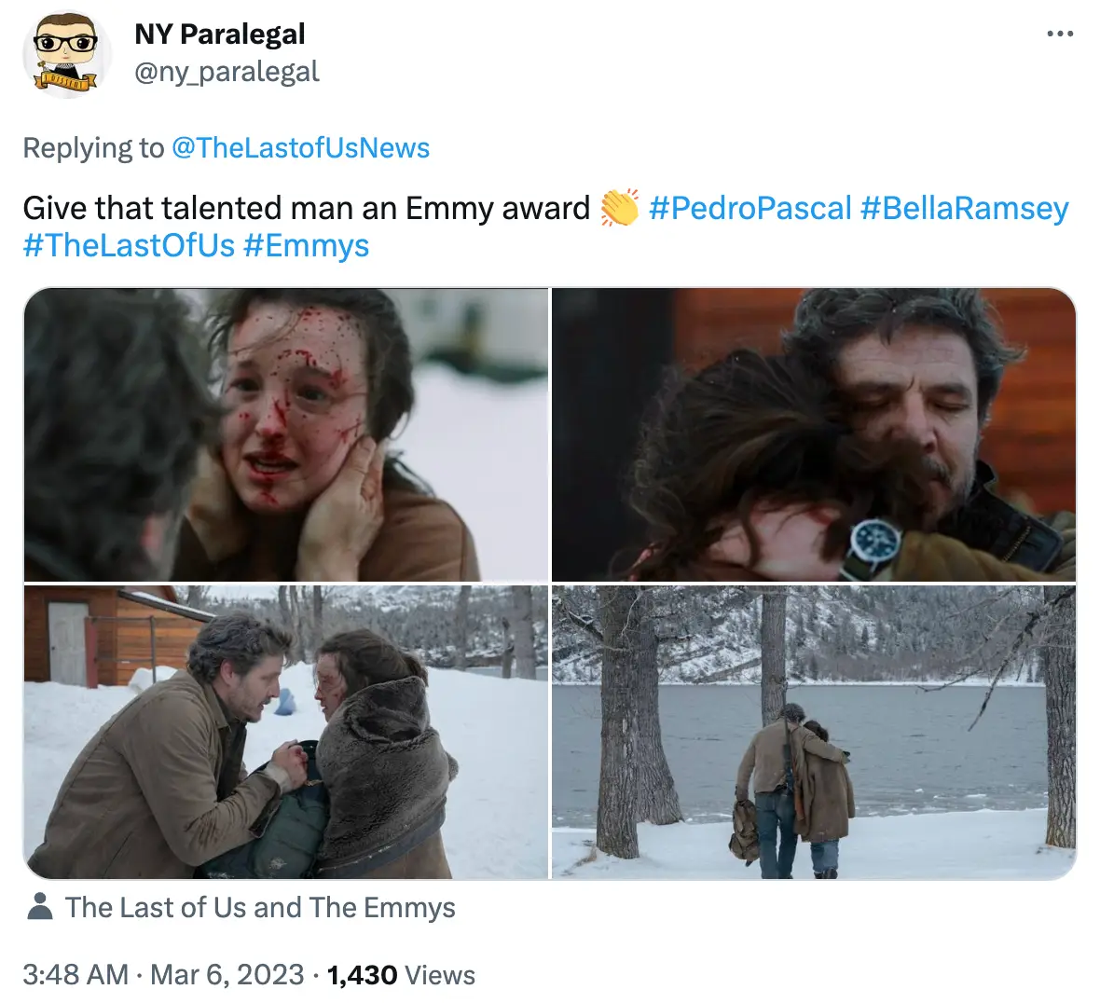Viewport: 1100px width, 1003px height.
Task: Enlarge the blood-spattered face close-up photo
Action: [x=286, y=434]
